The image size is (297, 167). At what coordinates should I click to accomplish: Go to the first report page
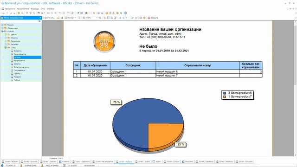click(x=120, y=18)
